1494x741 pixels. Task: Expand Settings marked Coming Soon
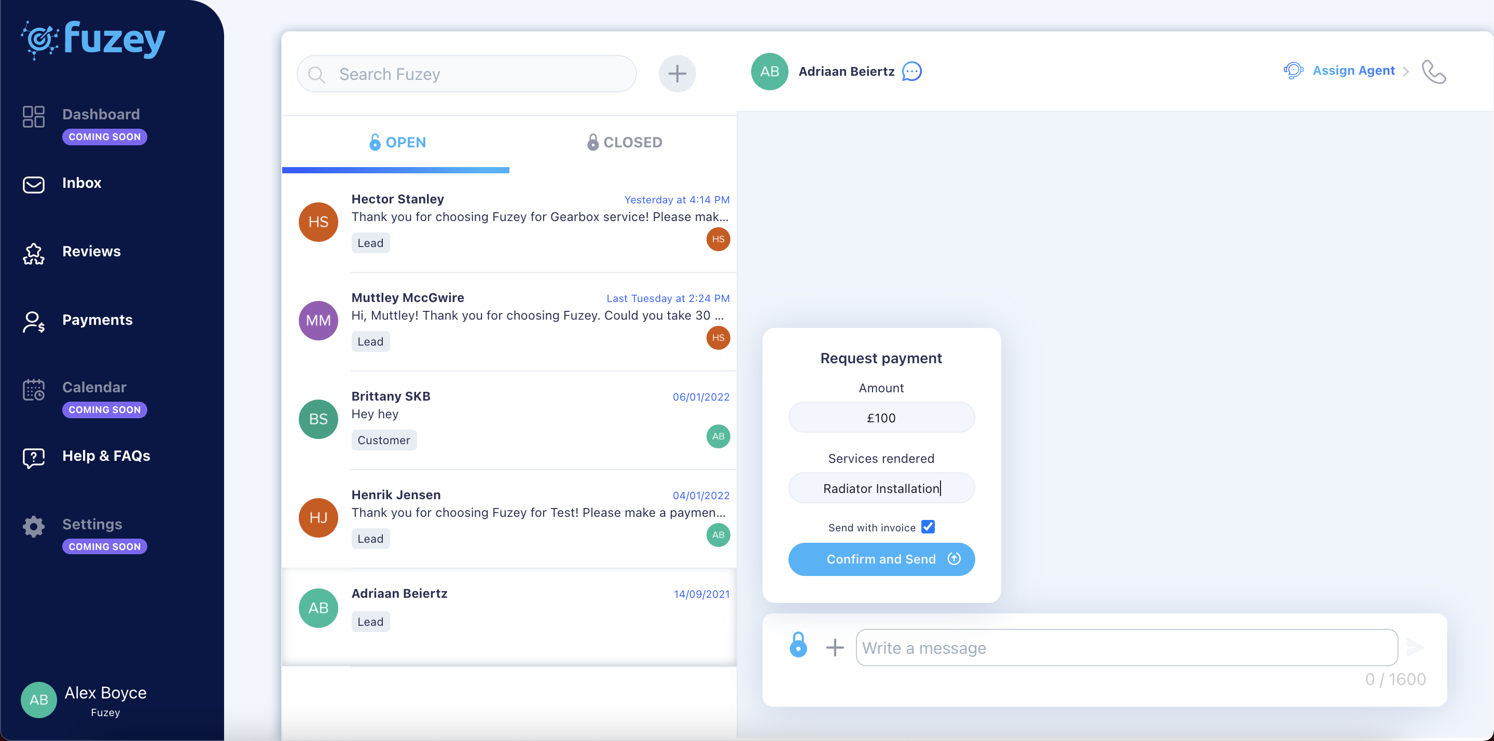coord(92,524)
